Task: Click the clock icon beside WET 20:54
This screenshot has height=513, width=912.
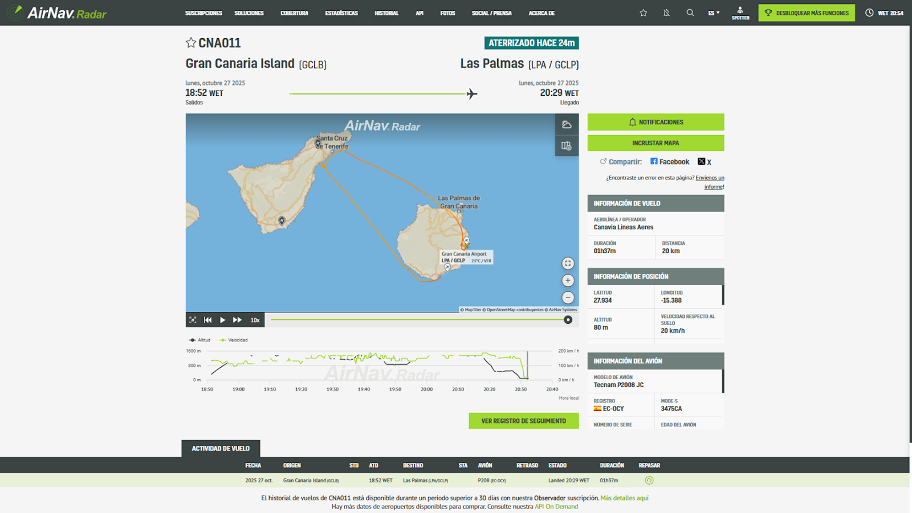Action: (x=869, y=13)
